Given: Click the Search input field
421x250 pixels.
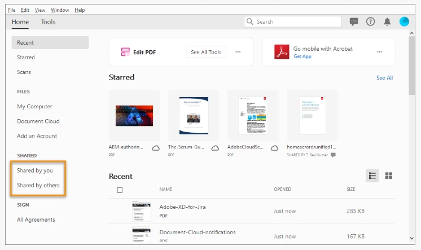Looking at the screenshot, I should pos(293,21).
